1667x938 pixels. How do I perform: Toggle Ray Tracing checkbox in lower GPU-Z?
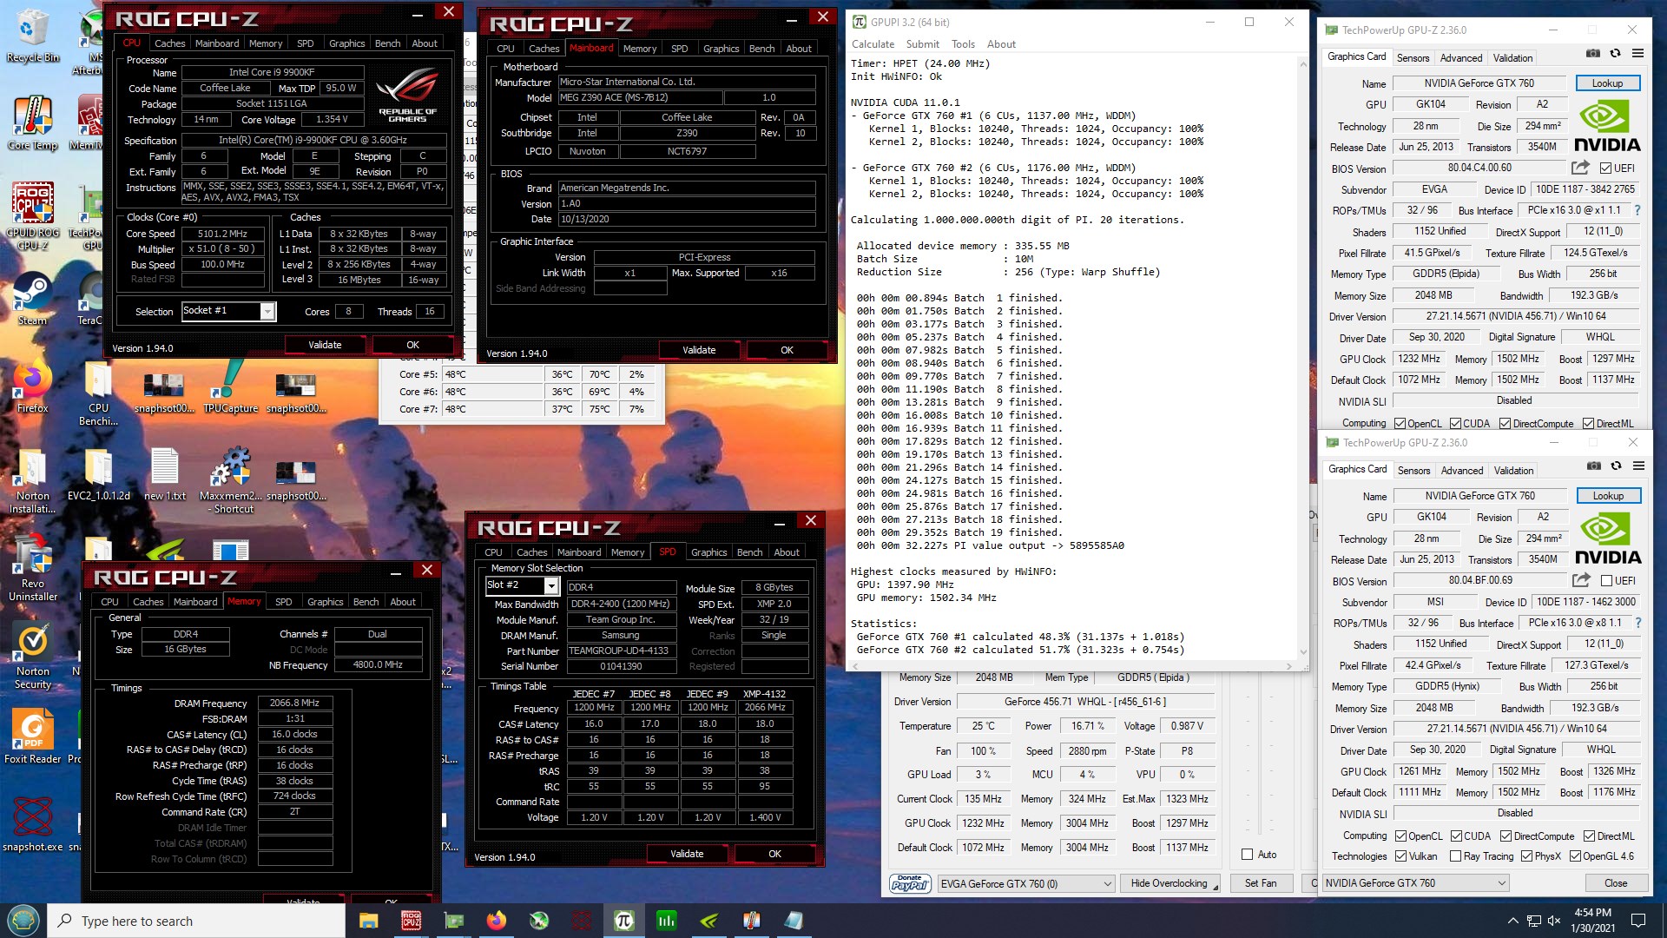(1456, 856)
